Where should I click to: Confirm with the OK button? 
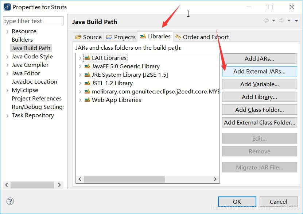pos(237,202)
